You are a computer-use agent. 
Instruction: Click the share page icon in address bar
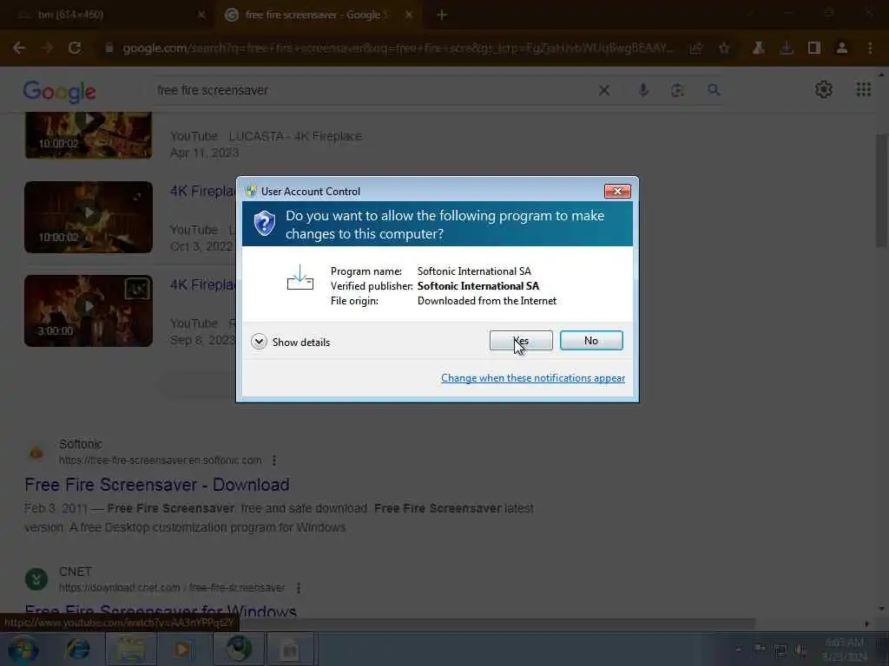point(695,49)
